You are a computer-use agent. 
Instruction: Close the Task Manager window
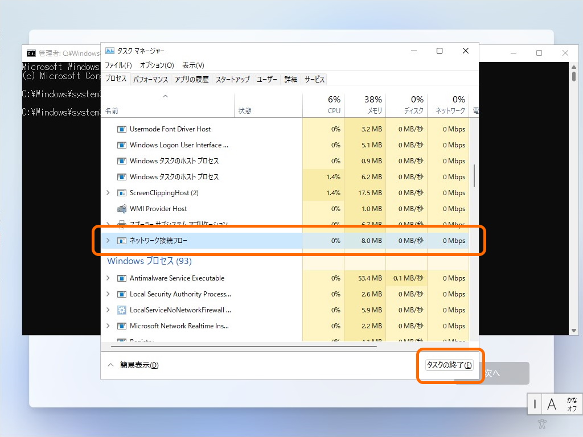466,51
